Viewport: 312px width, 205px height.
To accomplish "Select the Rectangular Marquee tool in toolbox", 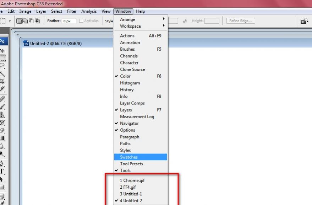I will [x=2, y=58].
